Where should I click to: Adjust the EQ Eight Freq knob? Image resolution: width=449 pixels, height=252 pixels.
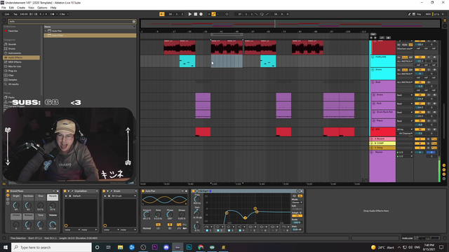point(197,199)
